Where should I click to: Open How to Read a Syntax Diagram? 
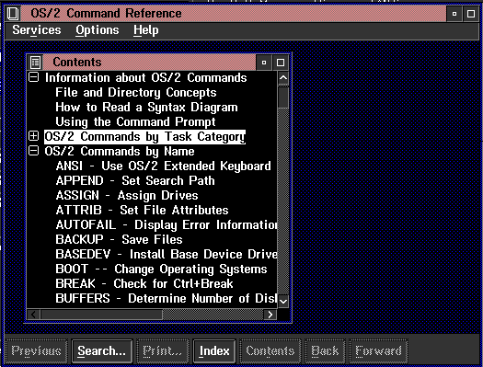(146, 107)
